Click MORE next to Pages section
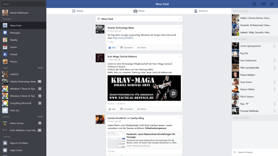 [x=40, y=68]
